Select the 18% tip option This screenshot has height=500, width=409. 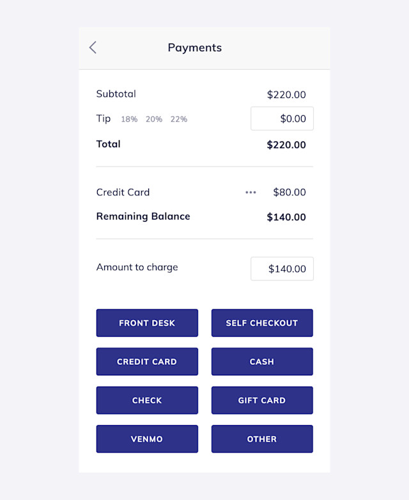(x=129, y=119)
